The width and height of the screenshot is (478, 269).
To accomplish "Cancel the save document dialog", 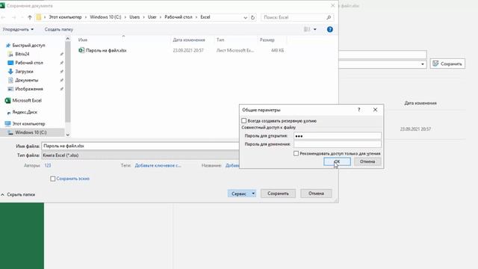I will pyautogui.click(x=316, y=194).
